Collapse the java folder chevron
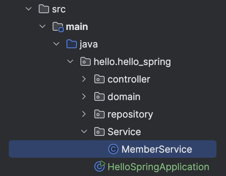This screenshot has width=226, height=176. [56, 44]
